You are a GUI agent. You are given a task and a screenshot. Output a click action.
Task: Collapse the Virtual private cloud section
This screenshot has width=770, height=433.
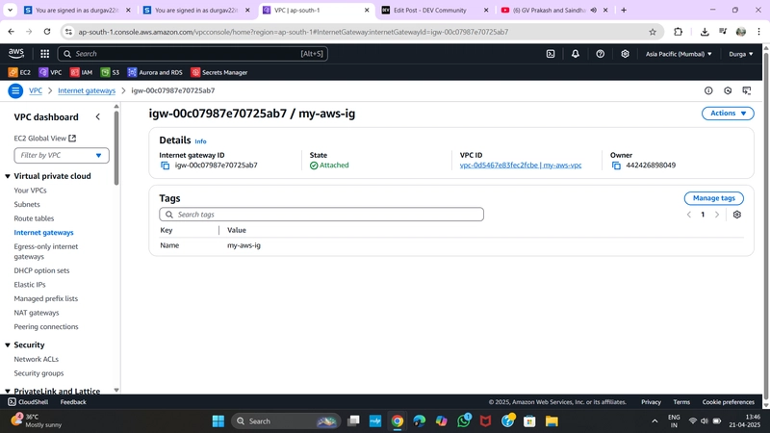click(8, 176)
